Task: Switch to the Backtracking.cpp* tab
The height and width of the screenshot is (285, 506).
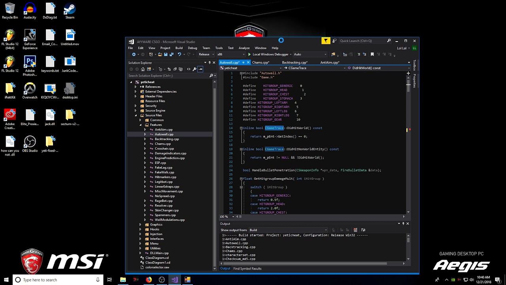Action: click(x=295, y=62)
